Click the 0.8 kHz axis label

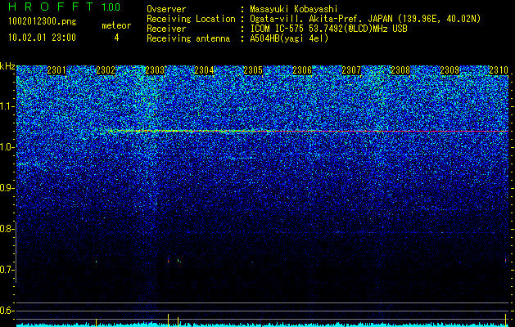point(7,229)
